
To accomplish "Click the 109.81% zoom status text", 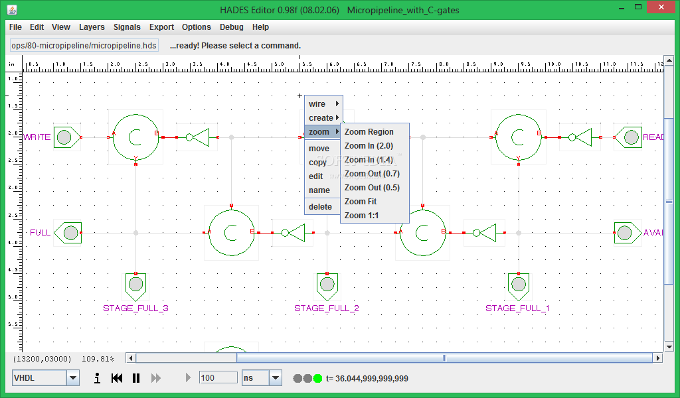I will coord(98,359).
